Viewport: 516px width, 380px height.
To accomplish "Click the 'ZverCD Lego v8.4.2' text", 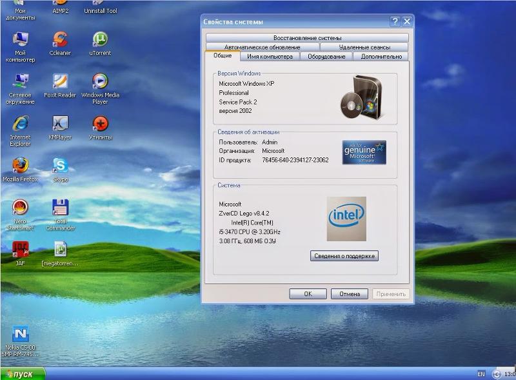I will pos(244,214).
